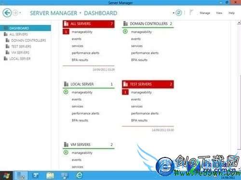Open Server Manager from the taskbar

21,176
